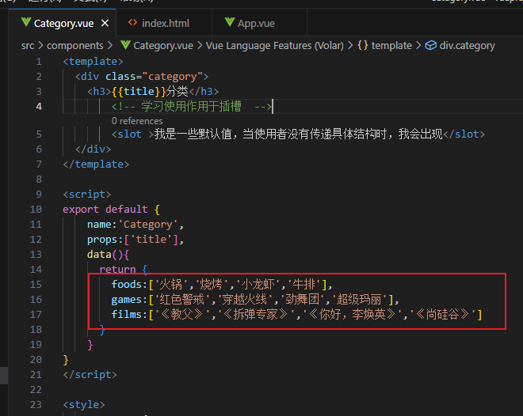Click line number 1 in the gutter
The height and width of the screenshot is (416, 523).
39,62
